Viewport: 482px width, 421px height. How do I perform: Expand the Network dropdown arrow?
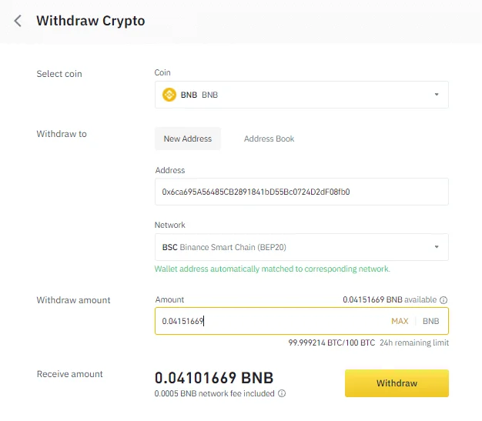coord(437,247)
